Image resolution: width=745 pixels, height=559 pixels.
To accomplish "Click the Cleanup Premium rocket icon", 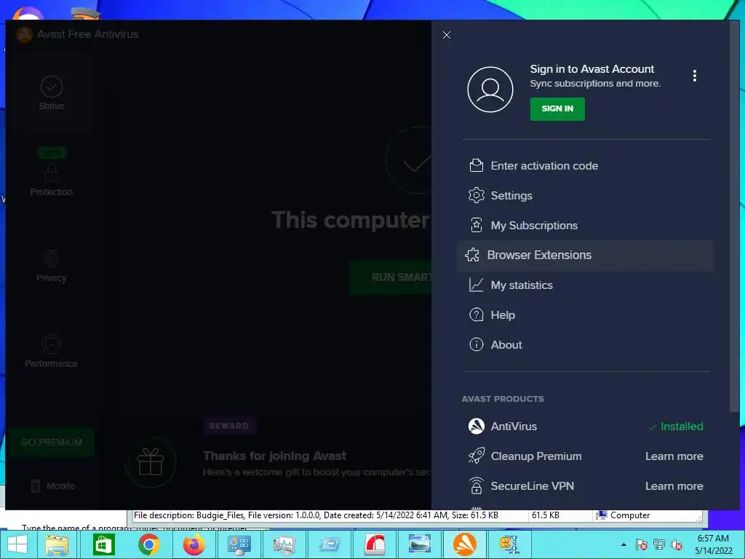I will 476,456.
